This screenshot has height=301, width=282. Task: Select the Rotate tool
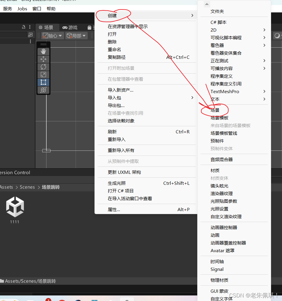pyautogui.click(x=43, y=67)
